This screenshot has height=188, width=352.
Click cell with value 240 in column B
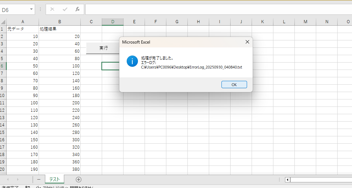point(60,118)
